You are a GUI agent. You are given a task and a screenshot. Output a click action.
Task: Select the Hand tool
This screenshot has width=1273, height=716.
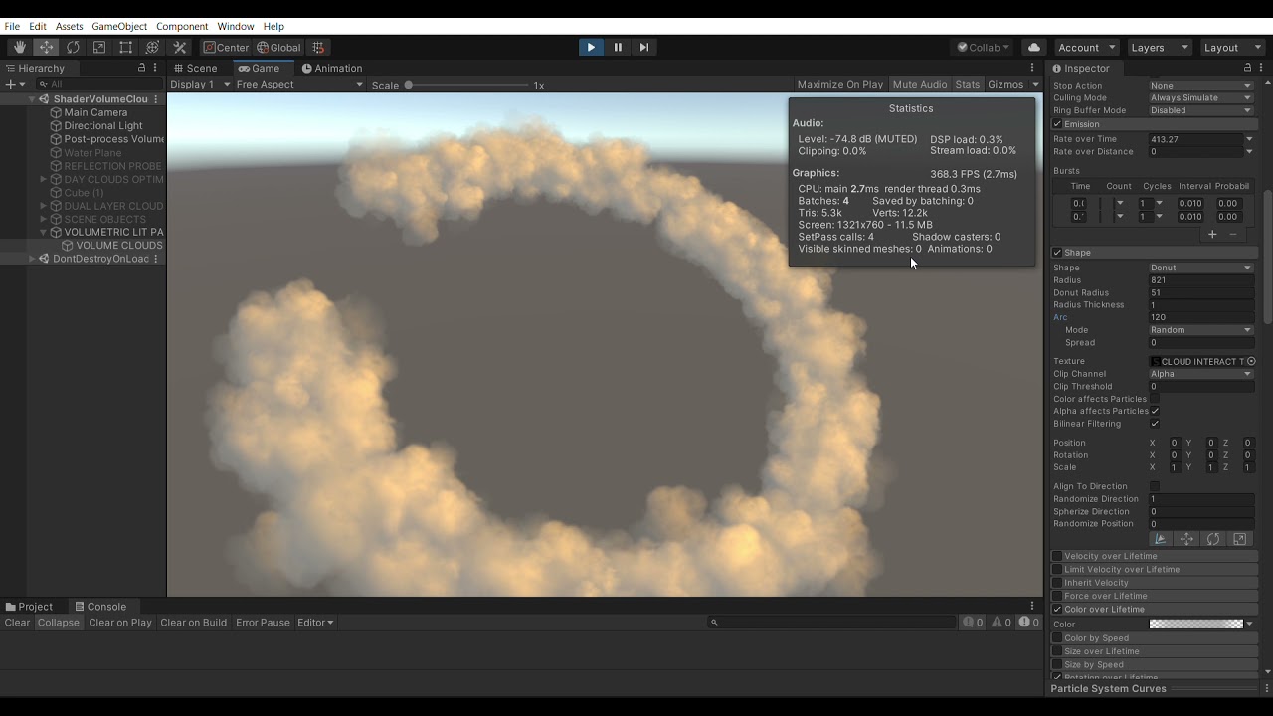(x=20, y=48)
